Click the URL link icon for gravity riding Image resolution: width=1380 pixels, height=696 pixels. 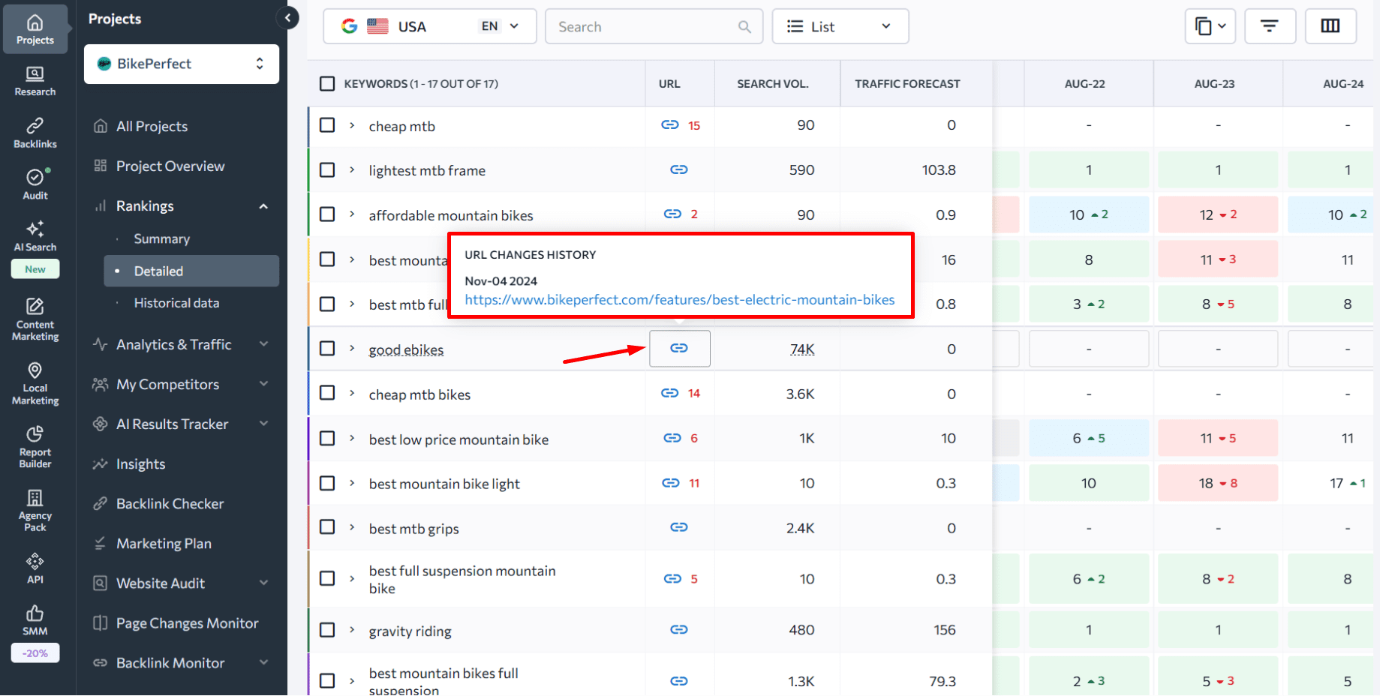679,630
